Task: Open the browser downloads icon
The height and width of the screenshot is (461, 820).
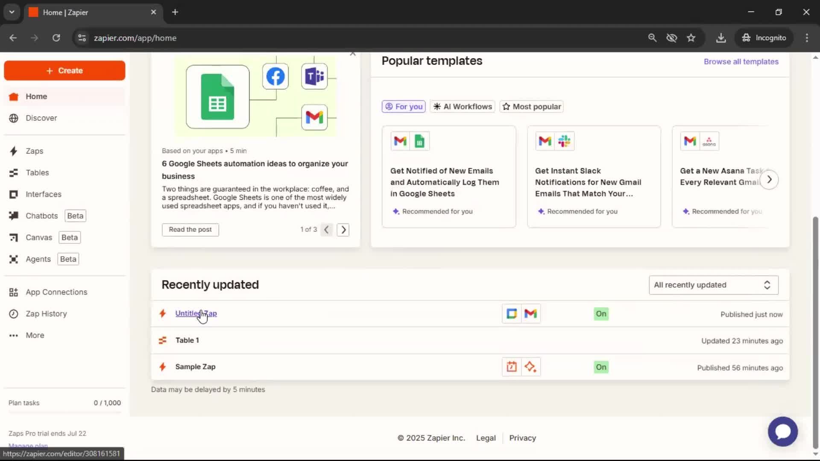Action: coord(721,38)
